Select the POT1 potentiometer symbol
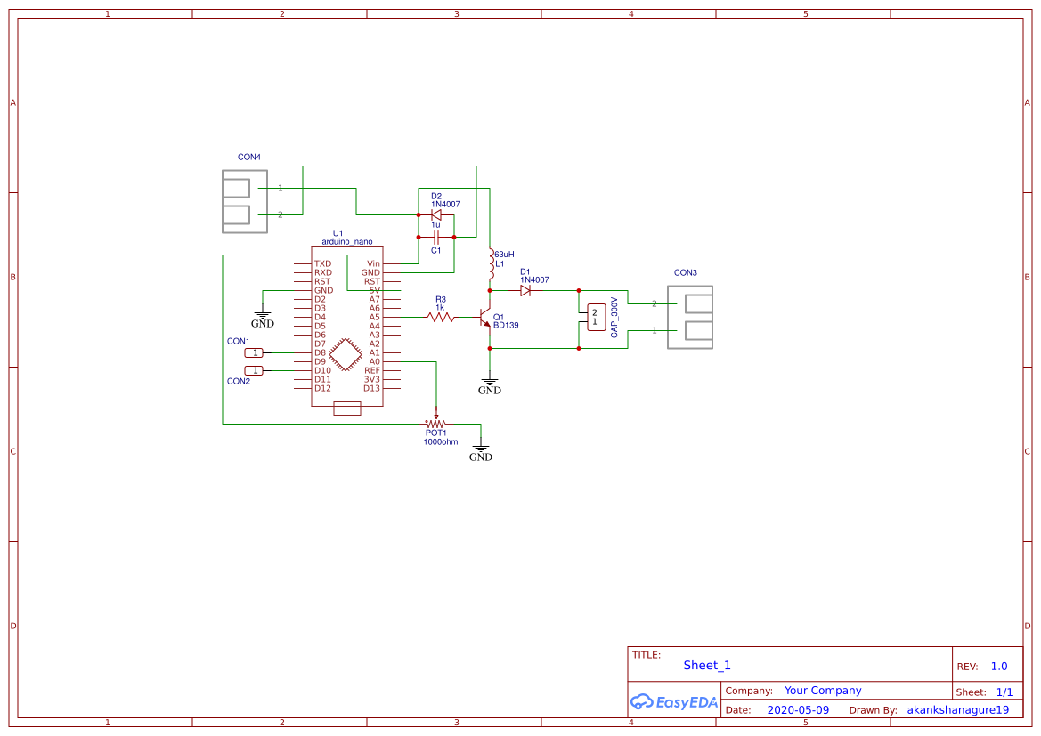1041x736 pixels. coord(436,424)
